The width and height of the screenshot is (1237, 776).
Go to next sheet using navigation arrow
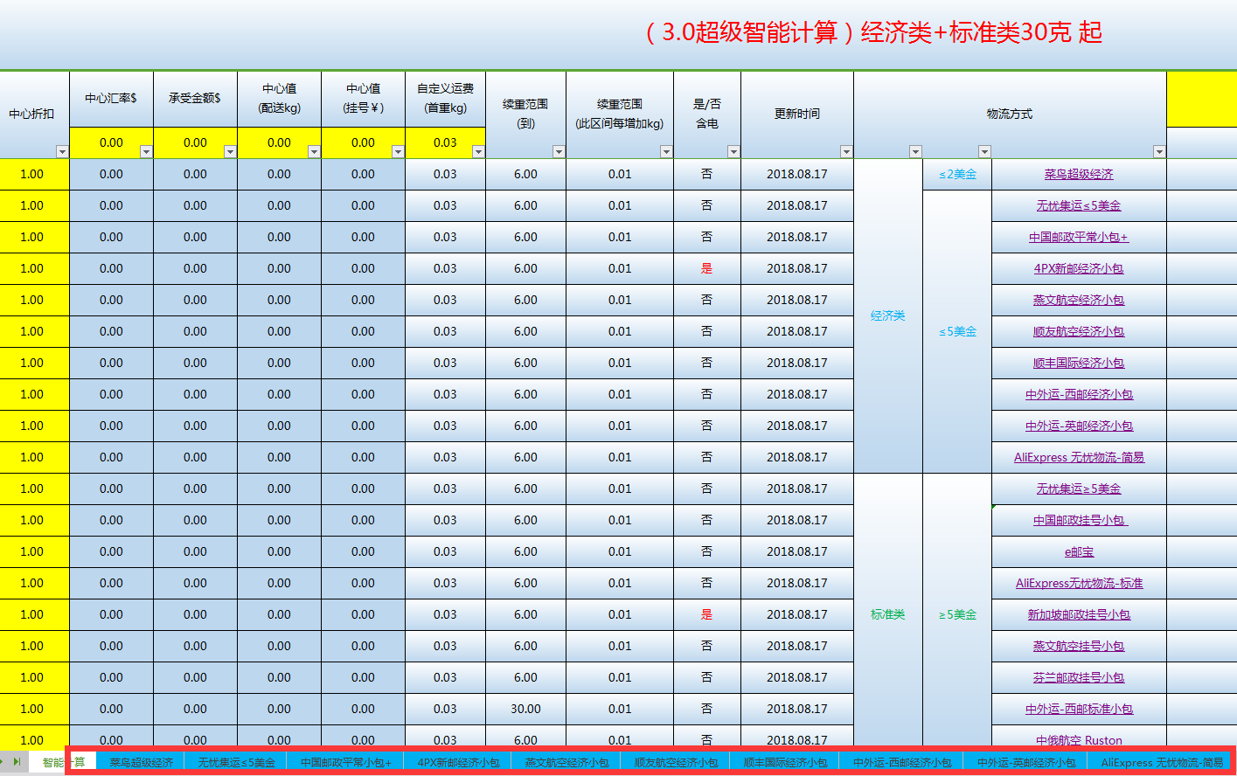[x=3, y=762]
